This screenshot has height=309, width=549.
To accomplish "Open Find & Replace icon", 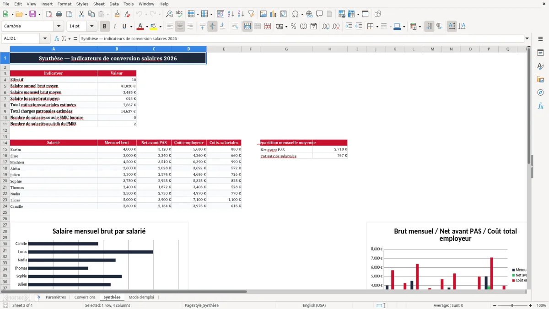I will coord(169,14).
